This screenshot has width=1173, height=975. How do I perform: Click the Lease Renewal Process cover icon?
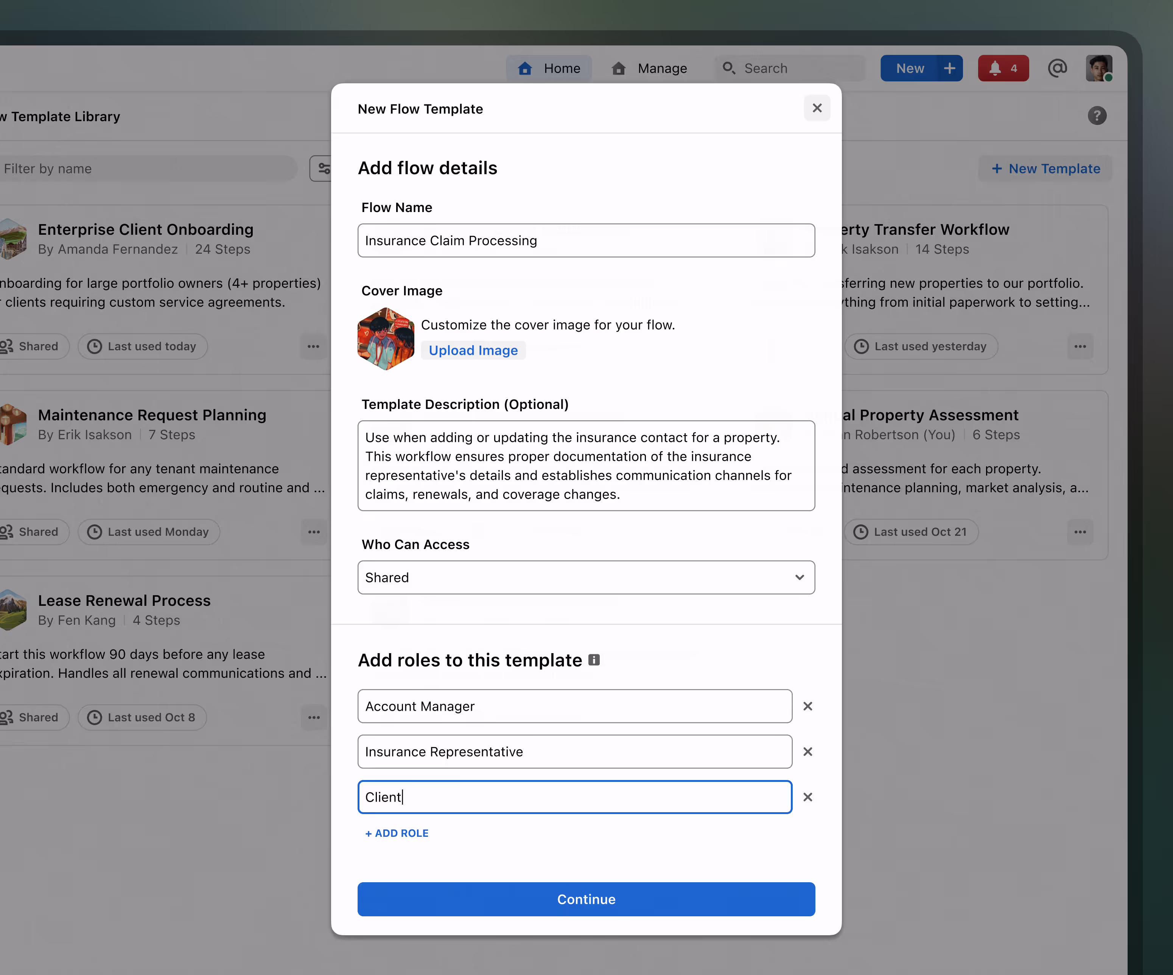coord(13,610)
